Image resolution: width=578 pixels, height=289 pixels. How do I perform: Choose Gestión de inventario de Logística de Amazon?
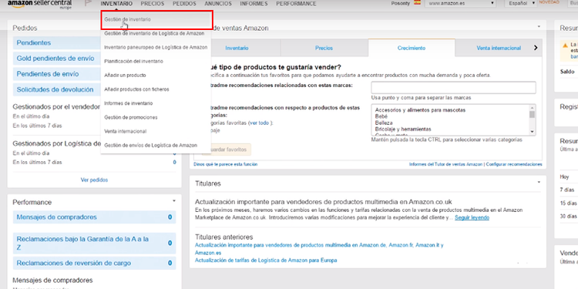coord(154,33)
